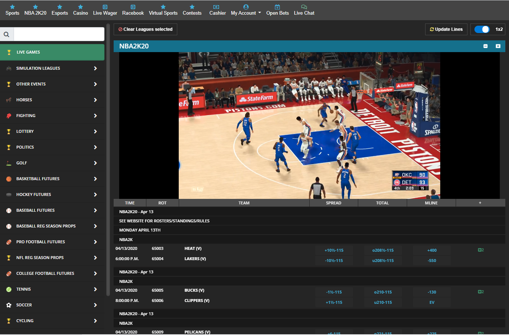Click the Tennis ball icon
This screenshot has height=335, width=509.
coord(9,289)
